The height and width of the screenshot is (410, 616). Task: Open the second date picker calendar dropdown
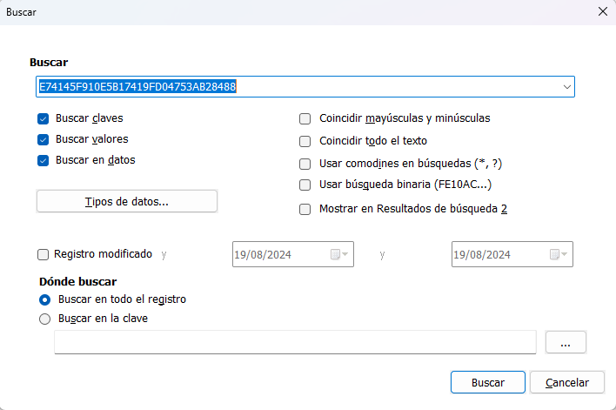(x=558, y=255)
